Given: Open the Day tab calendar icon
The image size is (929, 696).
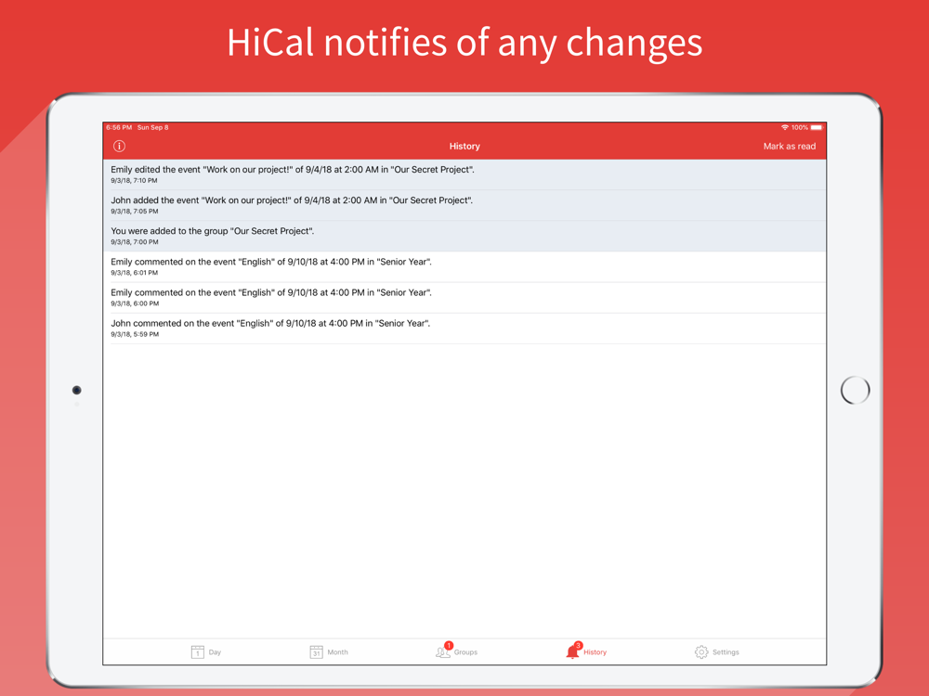Looking at the screenshot, I should 197,651.
